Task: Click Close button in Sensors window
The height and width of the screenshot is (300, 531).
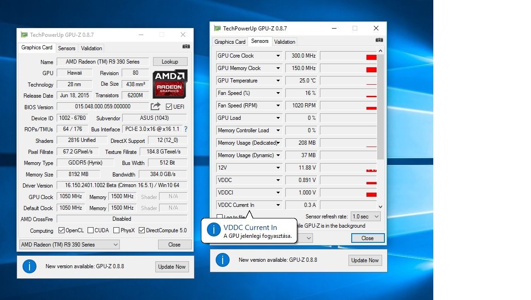Action: tap(367, 238)
